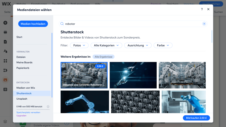Open Papierkorb in the sidebar
Image resolution: width=226 pixels, height=127 pixels.
[23, 68]
